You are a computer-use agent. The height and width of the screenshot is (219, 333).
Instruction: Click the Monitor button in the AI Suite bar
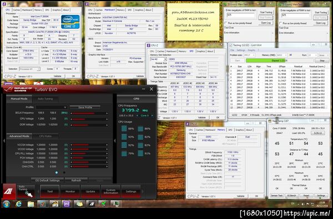point(70,191)
